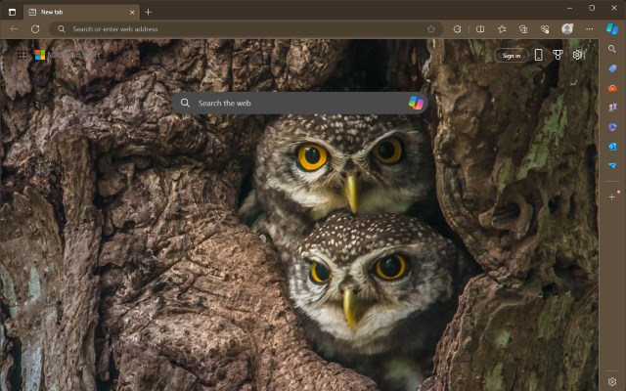Toggle the Split screen icon
The image size is (626, 391).
coord(480,29)
